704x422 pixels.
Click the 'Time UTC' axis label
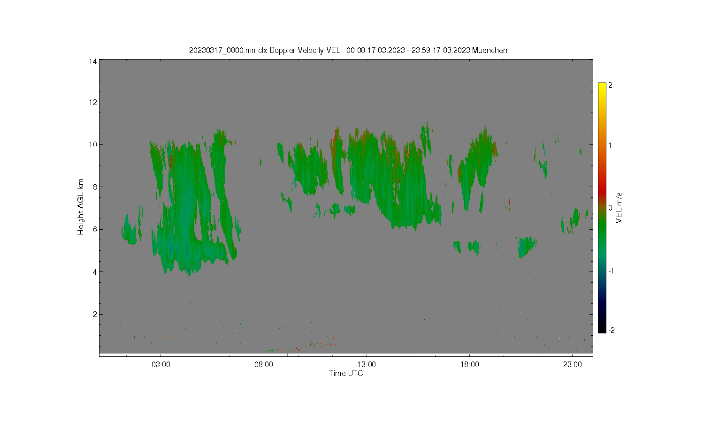346,374
